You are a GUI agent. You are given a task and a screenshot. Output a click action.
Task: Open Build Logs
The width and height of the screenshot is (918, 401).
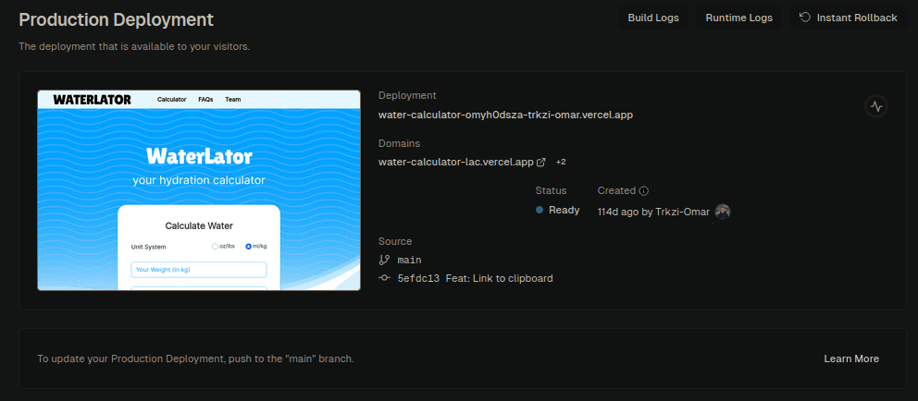pyautogui.click(x=652, y=18)
